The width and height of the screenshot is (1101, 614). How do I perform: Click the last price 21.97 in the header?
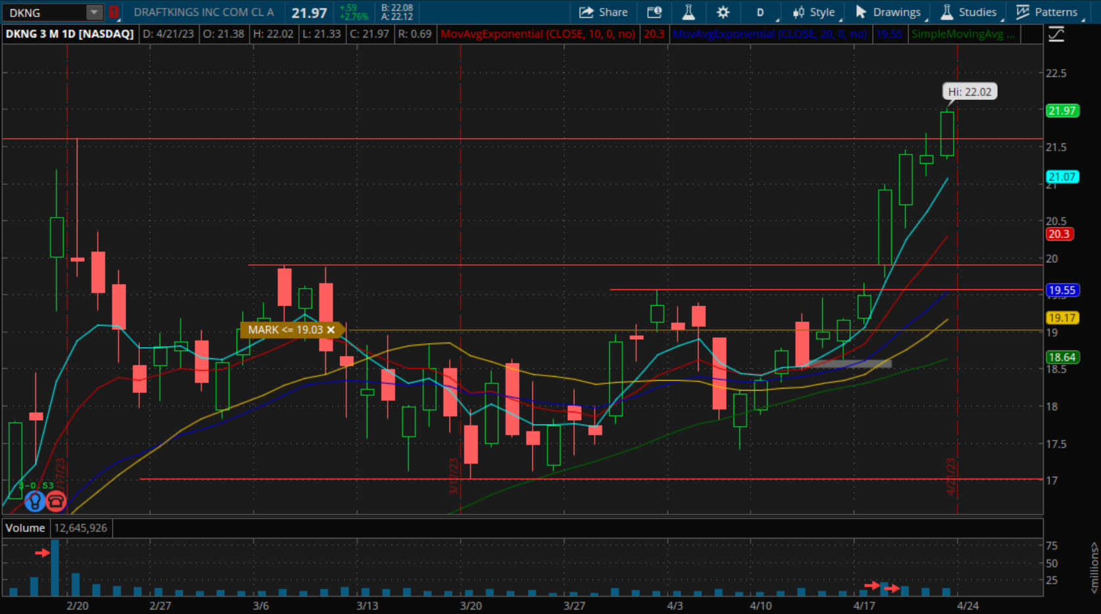coord(309,12)
